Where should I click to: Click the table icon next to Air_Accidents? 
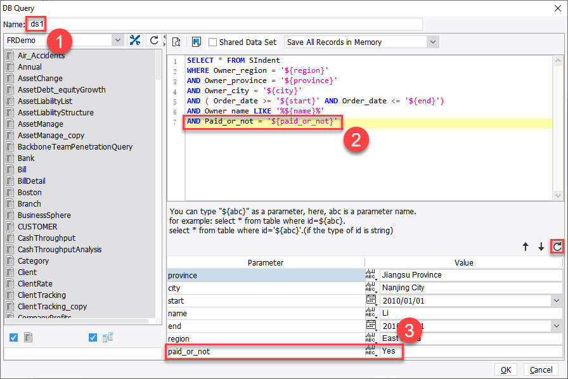[x=10, y=55]
